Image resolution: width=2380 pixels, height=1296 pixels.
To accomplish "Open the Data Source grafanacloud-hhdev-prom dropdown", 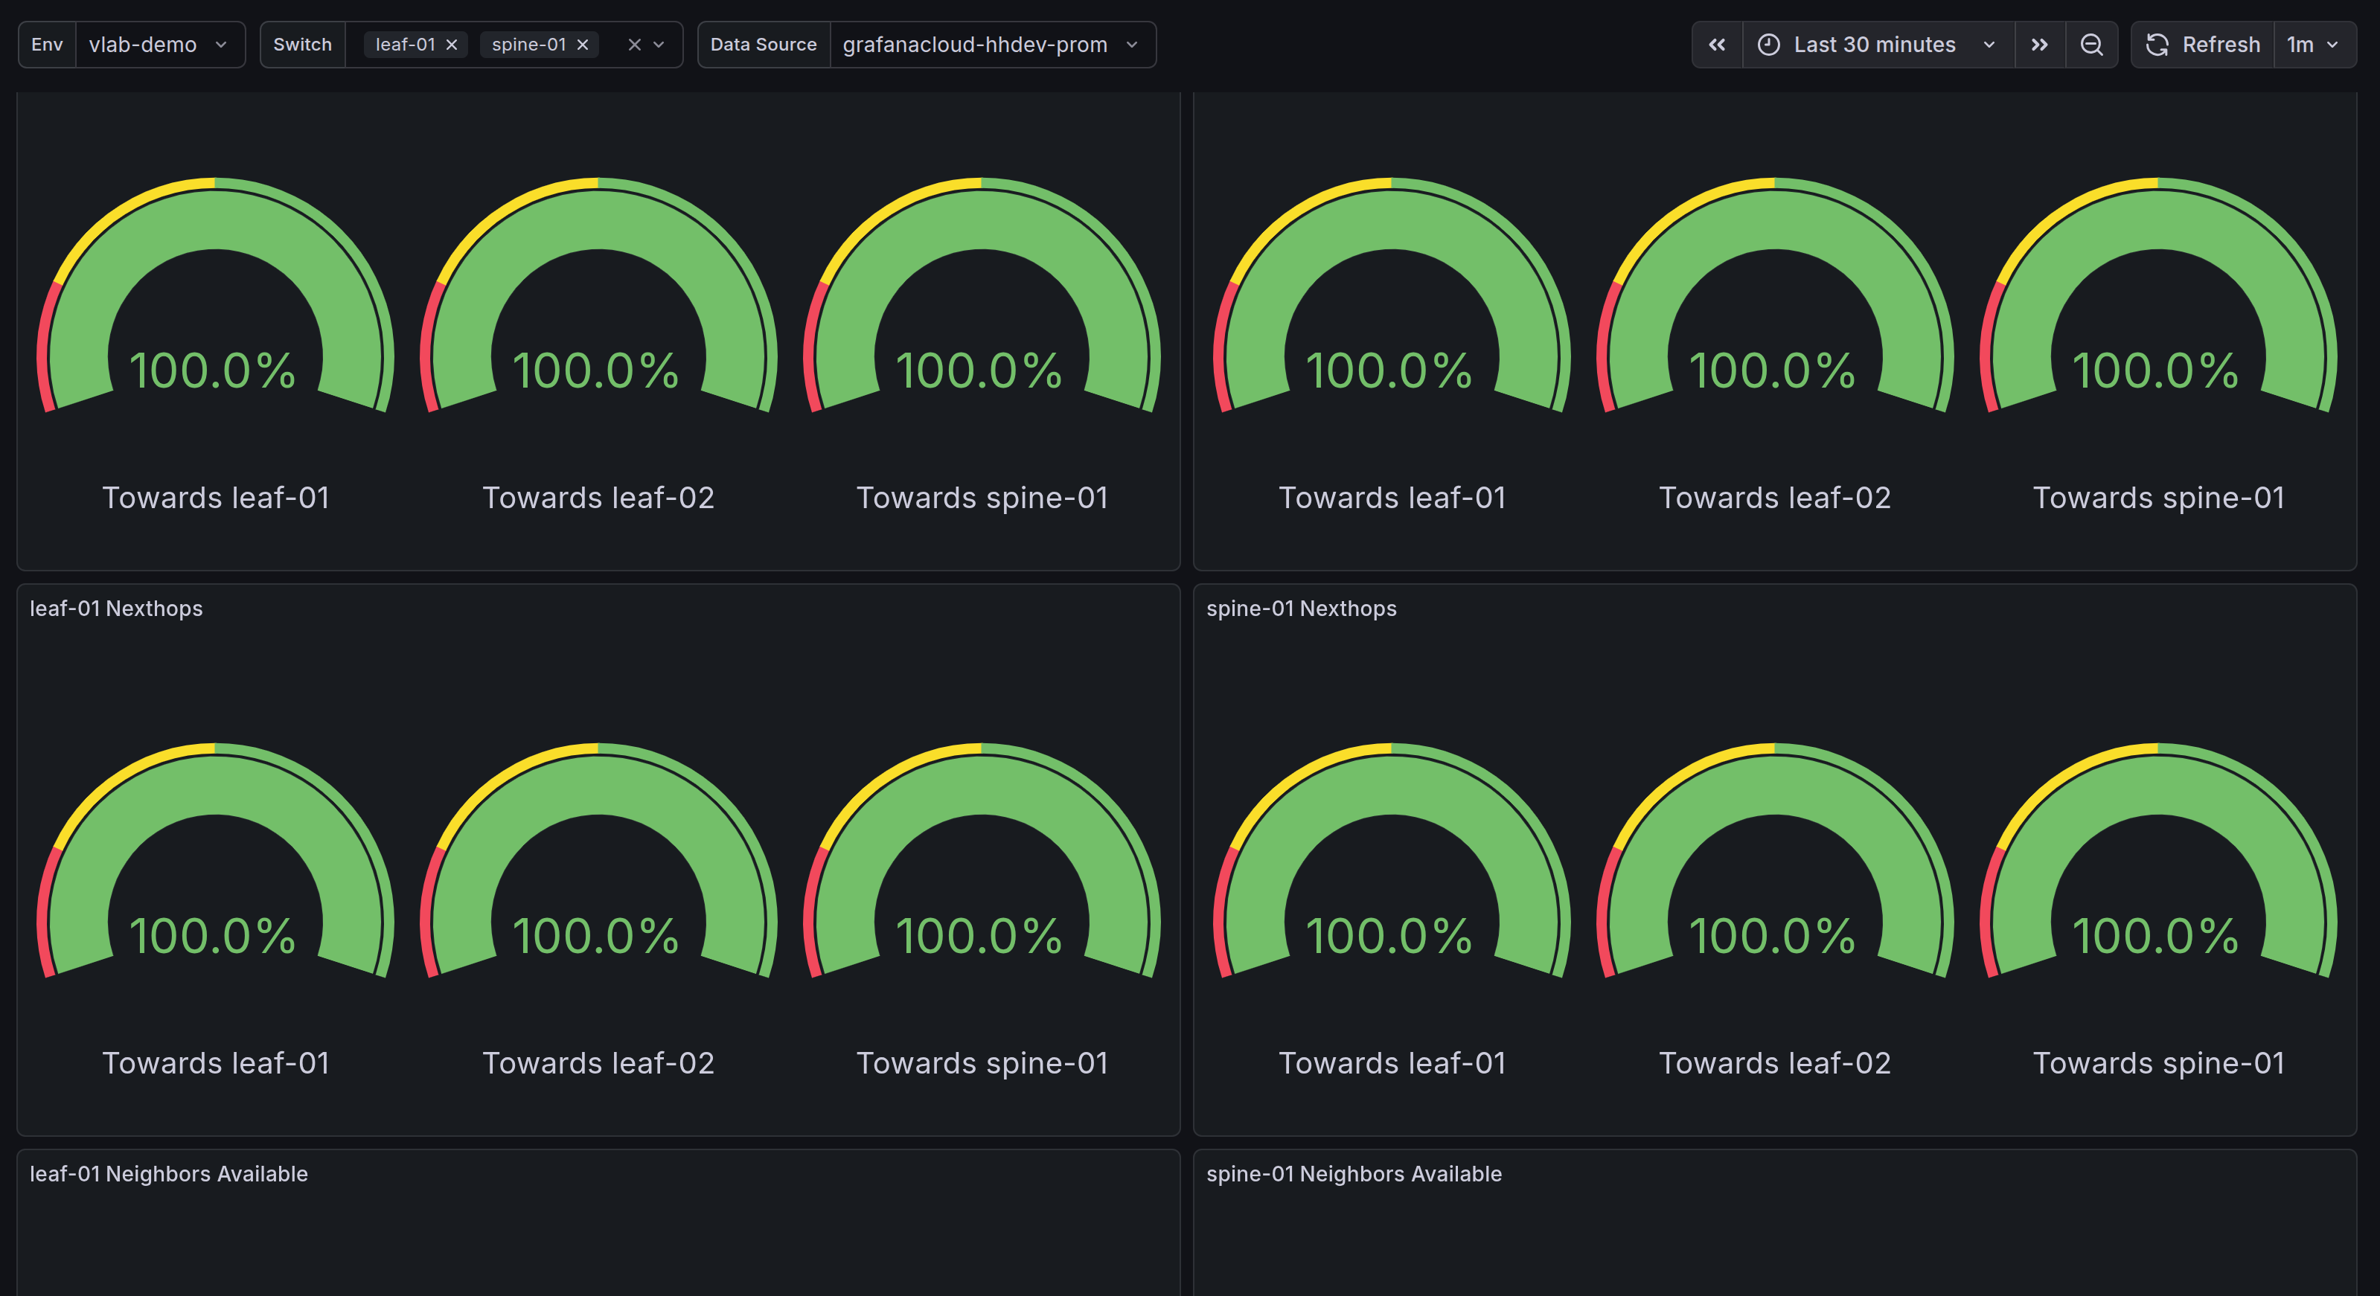I will pyautogui.click(x=991, y=45).
